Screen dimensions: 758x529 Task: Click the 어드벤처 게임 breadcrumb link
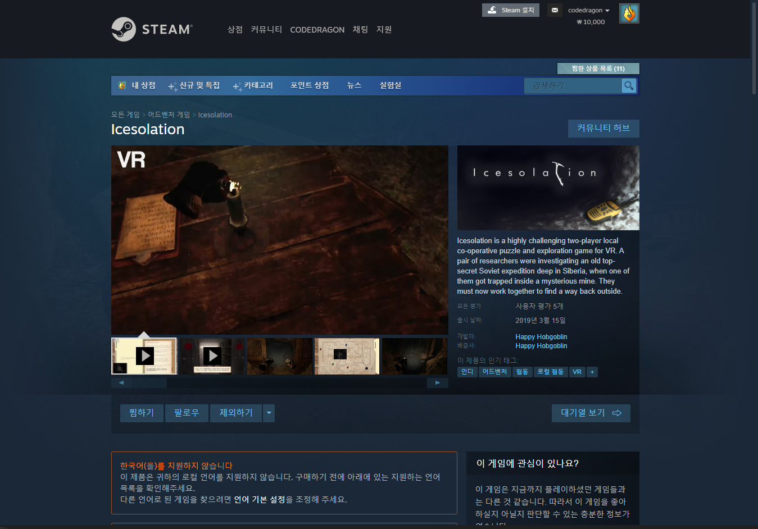(x=169, y=115)
